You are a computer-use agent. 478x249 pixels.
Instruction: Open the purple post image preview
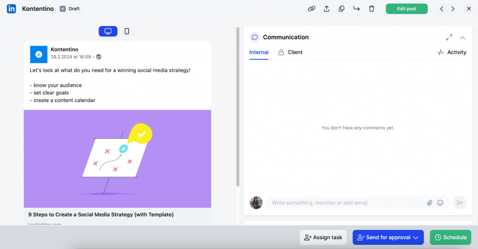point(117,159)
